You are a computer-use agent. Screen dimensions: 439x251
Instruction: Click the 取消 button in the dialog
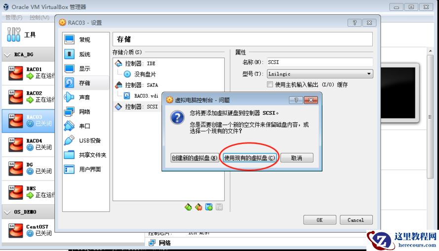pyautogui.click(x=297, y=158)
